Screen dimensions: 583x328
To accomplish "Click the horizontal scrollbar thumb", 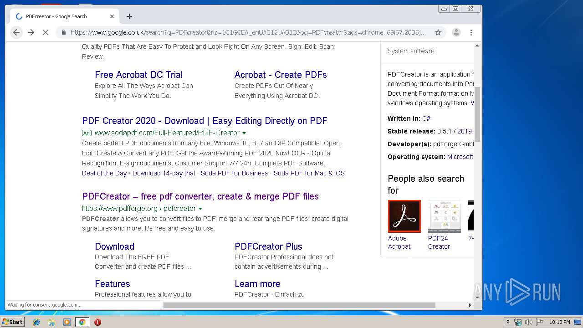I will 299,305.
